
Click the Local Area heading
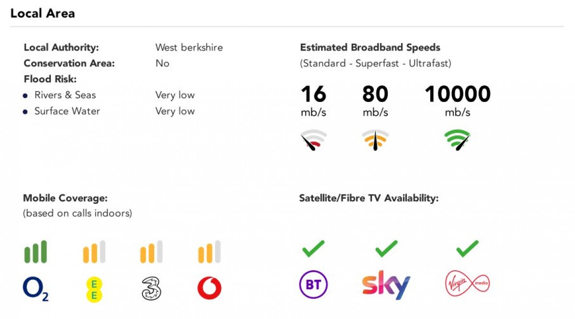pyautogui.click(x=43, y=13)
